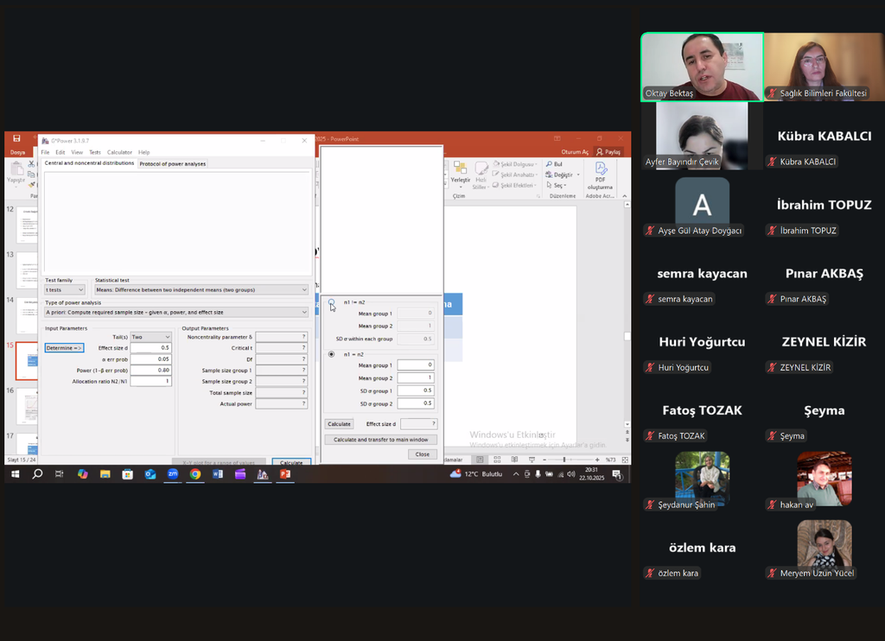
Task: Click the PowerPoint save icon
Action: [x=16, y=139]
